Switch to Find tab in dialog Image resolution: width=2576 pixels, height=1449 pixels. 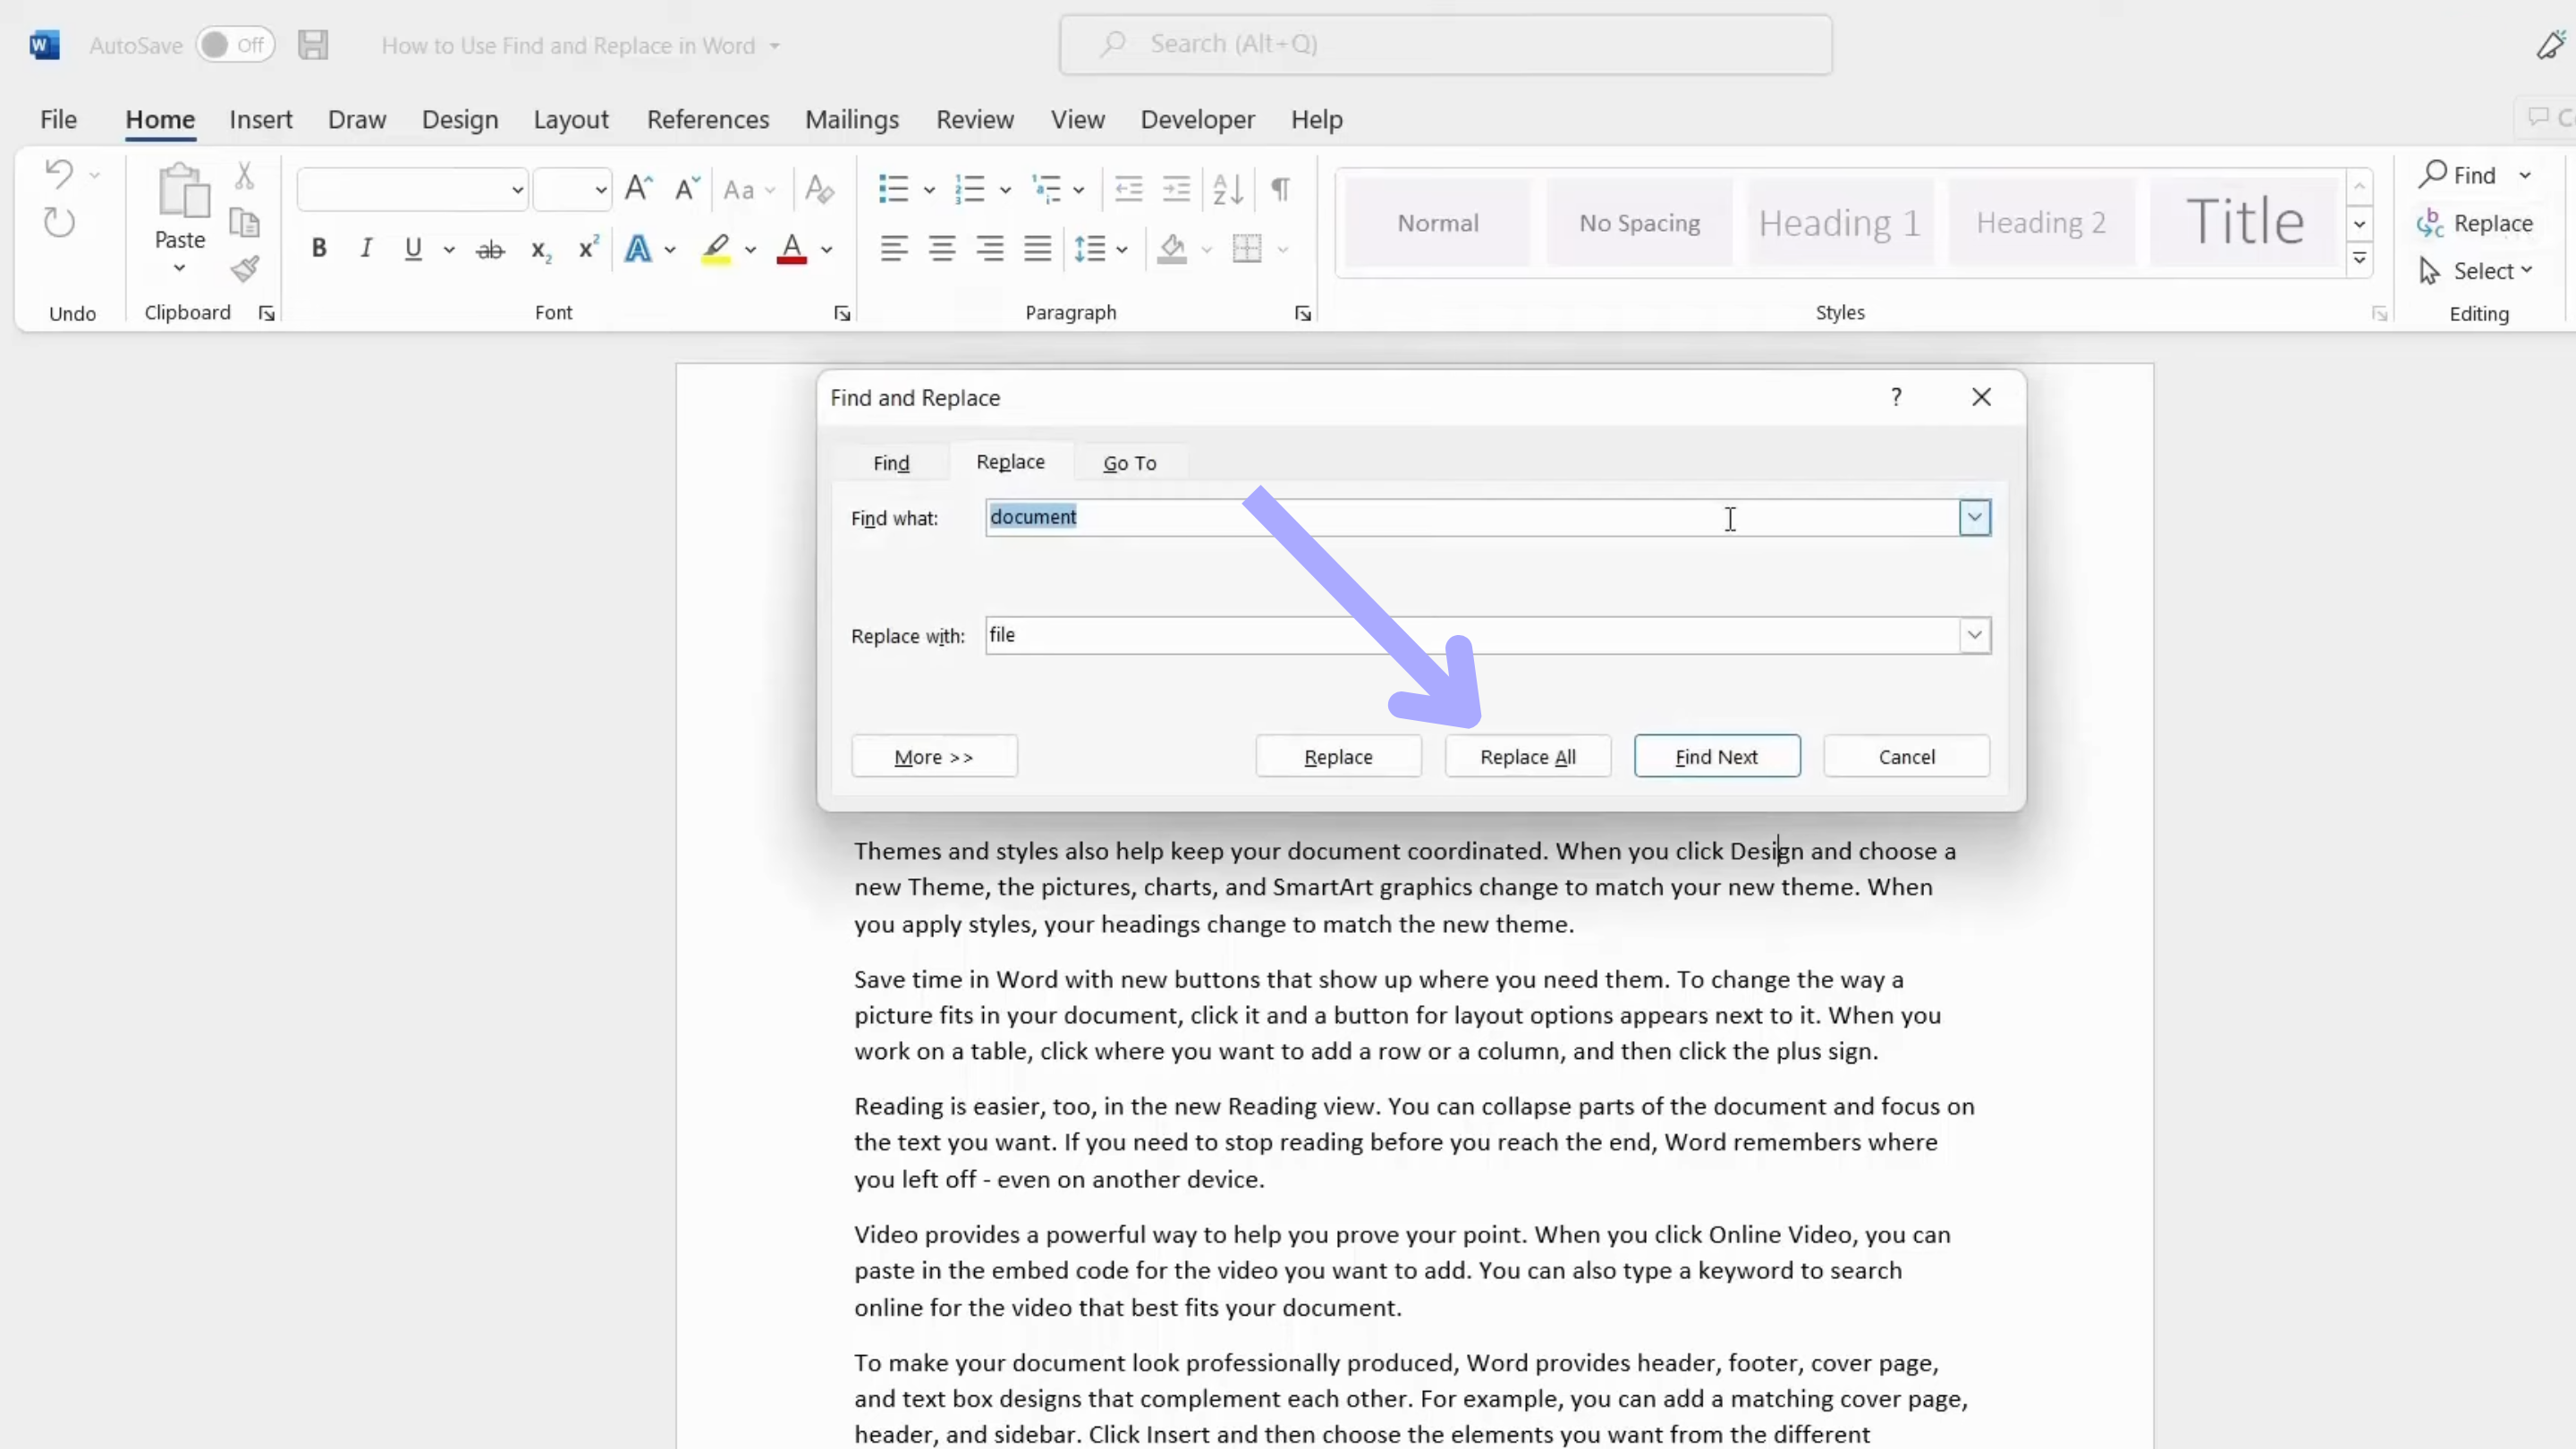click(891, 463)
